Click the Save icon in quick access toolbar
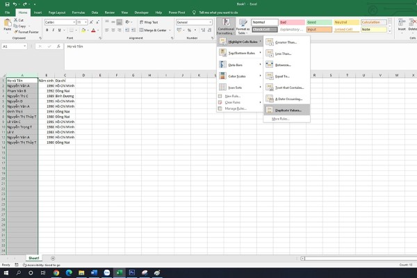This screenshot has height=278, width=417. pyautogui.click(x=6, y=4)
